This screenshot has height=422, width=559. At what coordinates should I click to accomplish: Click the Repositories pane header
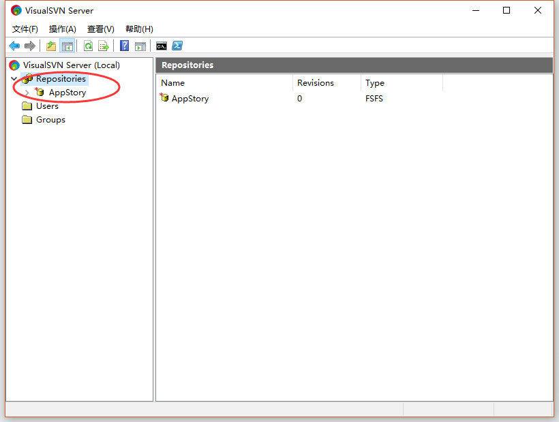(x=354, y=65)
